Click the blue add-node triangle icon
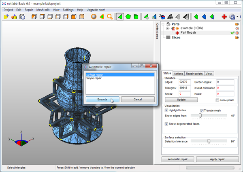The image size is (243, 172). tap(154, 17)
